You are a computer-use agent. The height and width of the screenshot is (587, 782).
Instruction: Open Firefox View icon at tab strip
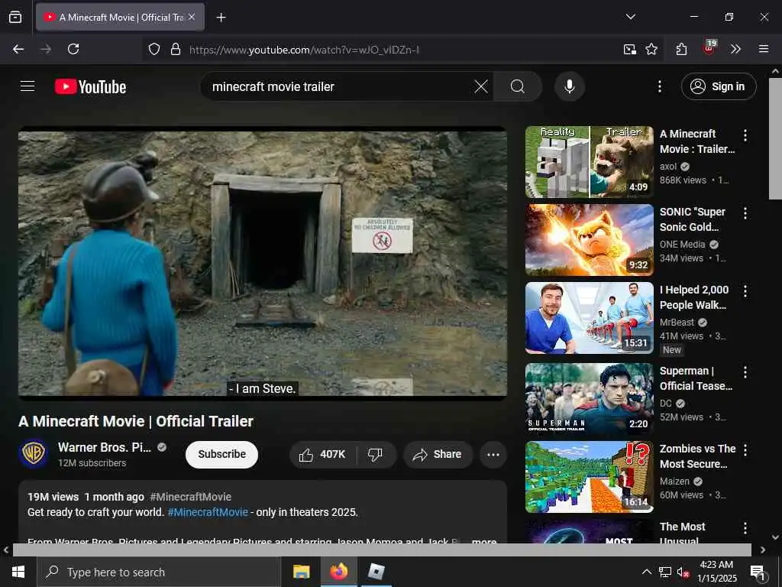click(x=15, y=17)
